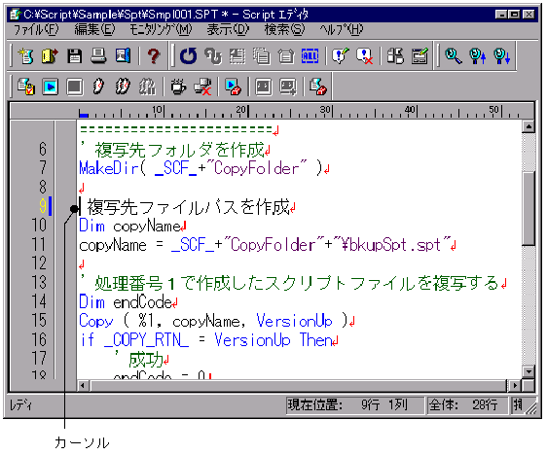
Task: Stop execution with the gray square icon
Action: (75, 87)
